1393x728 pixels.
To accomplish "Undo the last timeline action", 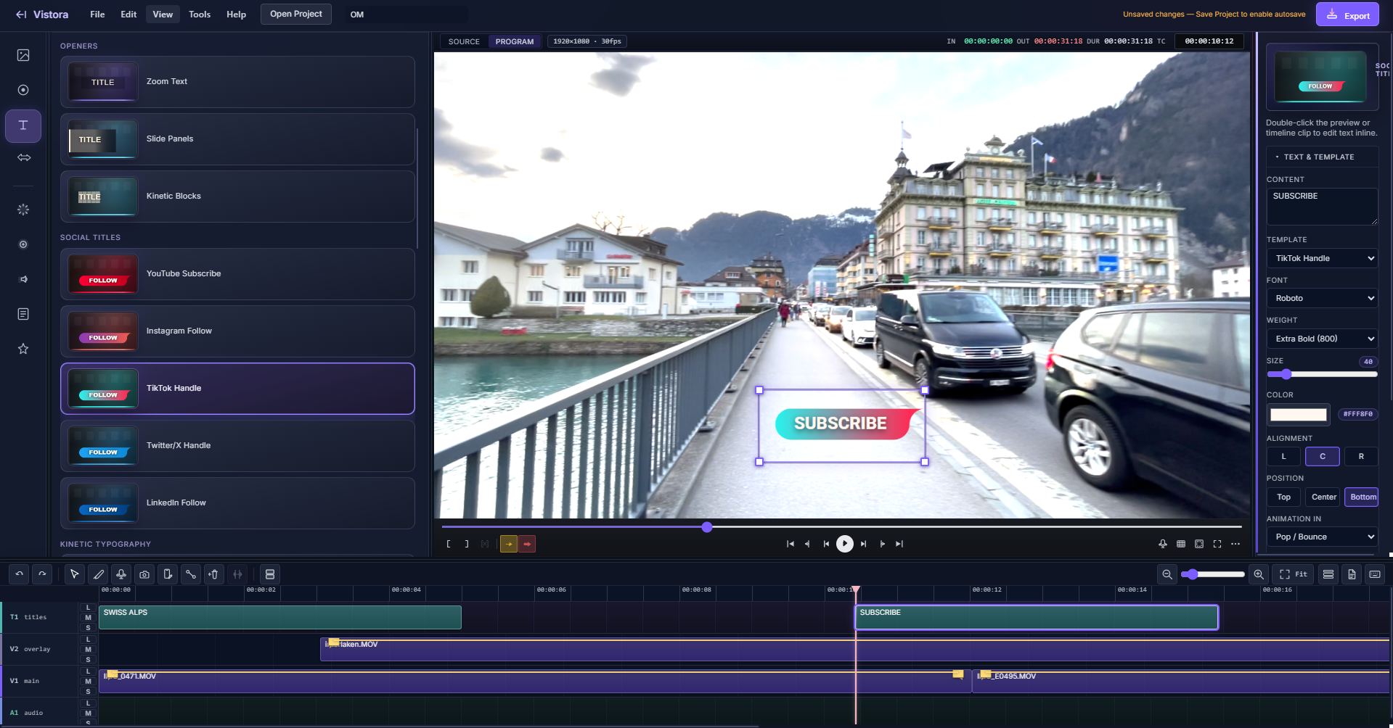I will pyautogui.click(x=20, y=574).
